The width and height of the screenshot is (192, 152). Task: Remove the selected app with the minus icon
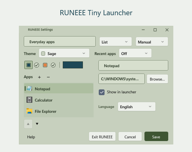point(48,77)
